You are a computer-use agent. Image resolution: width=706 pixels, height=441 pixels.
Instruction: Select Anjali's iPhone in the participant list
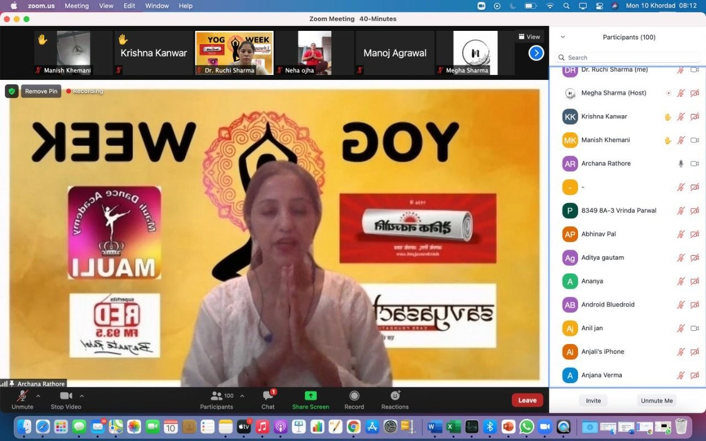click(628, 352)
